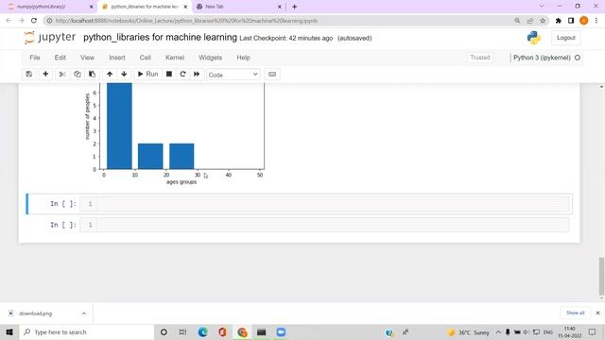Switch to the New Tab browser tab
The height and width of the screenshot is (340, 605).
238,7
